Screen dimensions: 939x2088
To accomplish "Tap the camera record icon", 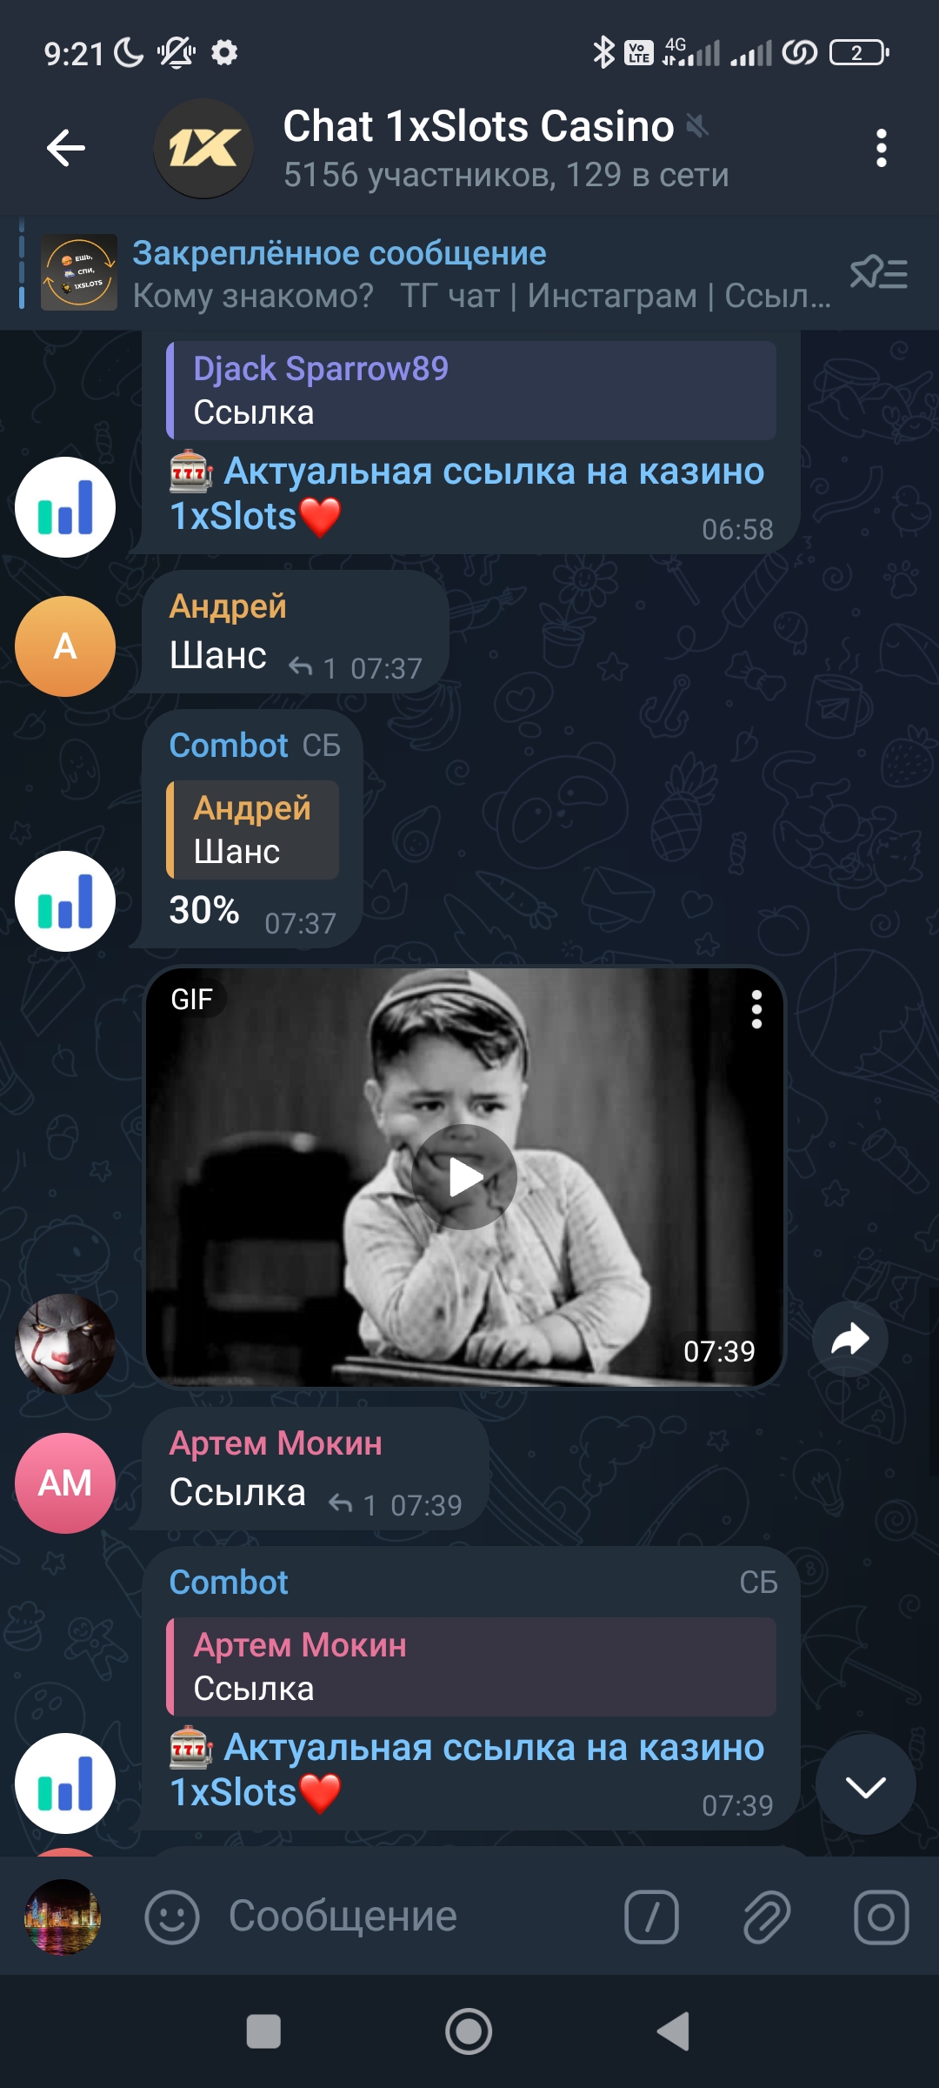I will coord(881,1917).
